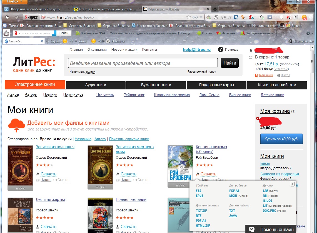317x233 pixels.
Task: Click cover pager dots under Записки из мертвого дома
Action: coord(101,187)
